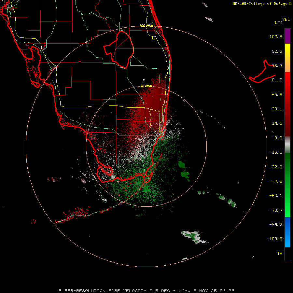Click the 61.2 scale value

point(277,80)
